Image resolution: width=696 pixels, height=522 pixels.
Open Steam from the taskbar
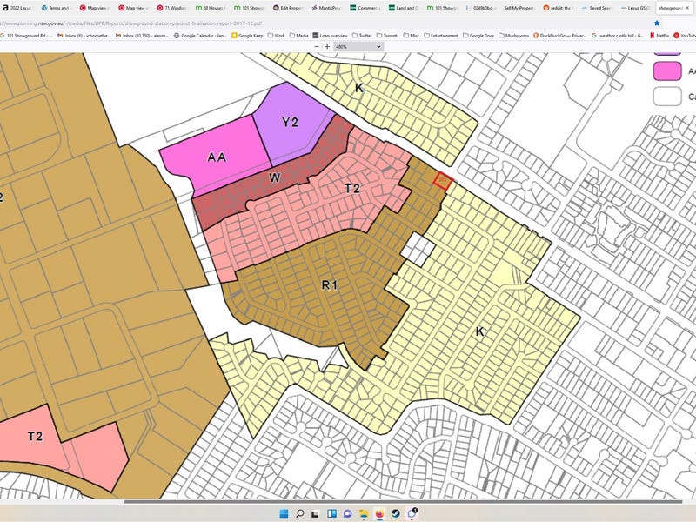click(396, 513)
